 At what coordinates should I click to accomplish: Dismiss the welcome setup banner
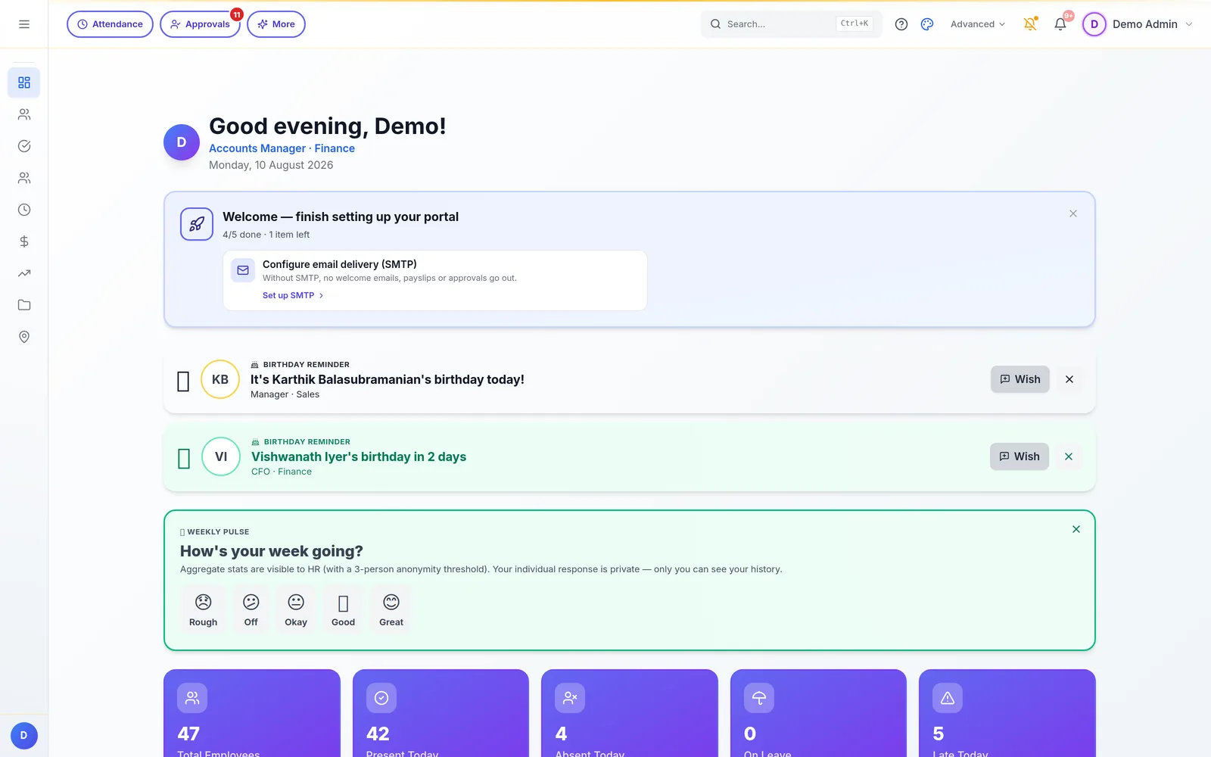pyautogui.click(x=1073, y=213)
